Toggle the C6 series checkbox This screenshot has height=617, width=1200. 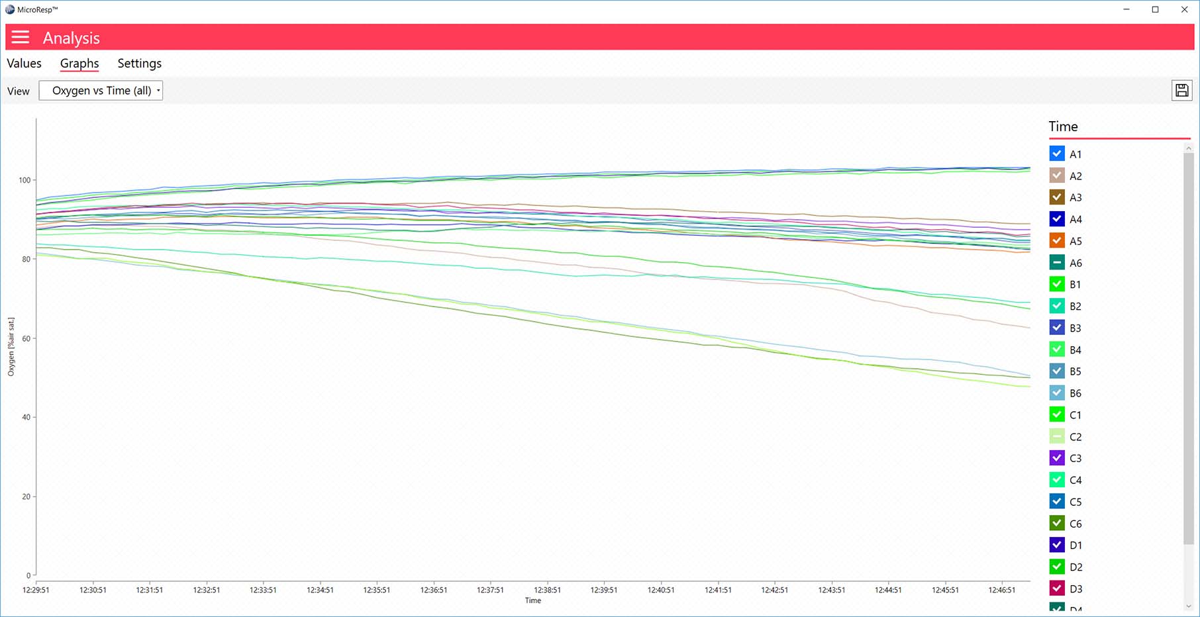point(1057,523)
